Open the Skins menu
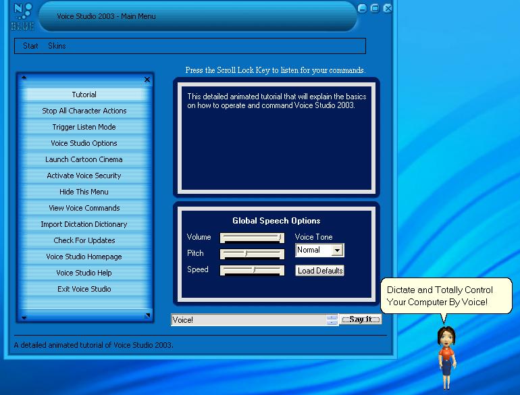520x395 pixels. point(57,46)
